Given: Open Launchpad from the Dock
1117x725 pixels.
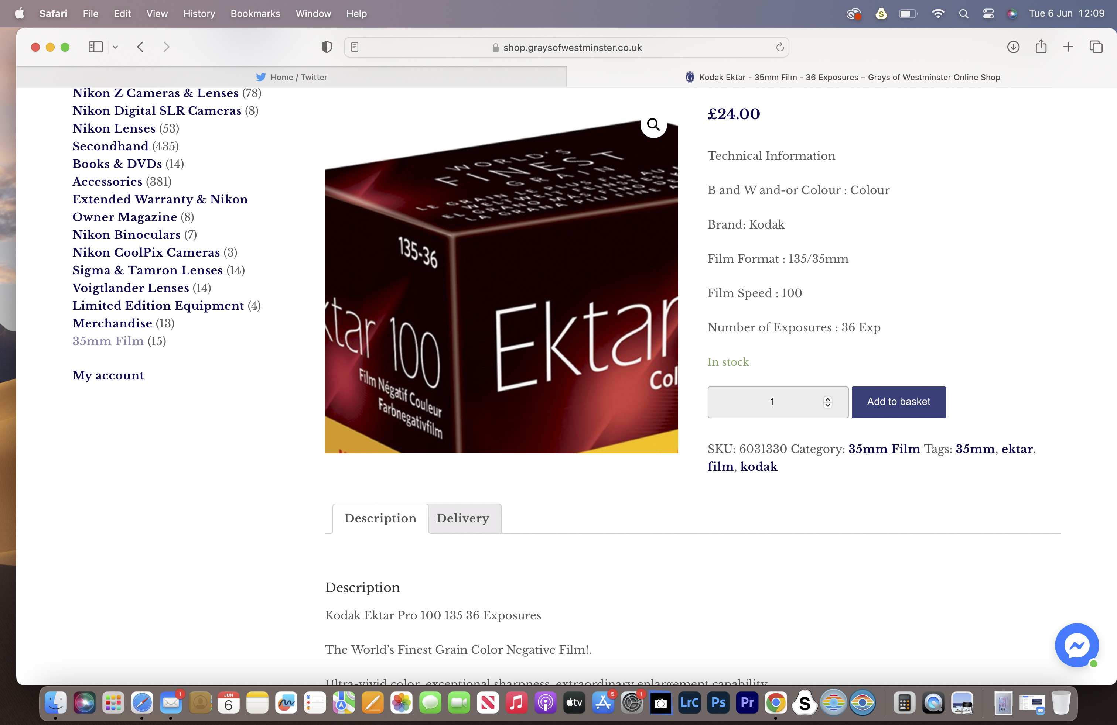Looking at the screenshot, I should 113,702.
